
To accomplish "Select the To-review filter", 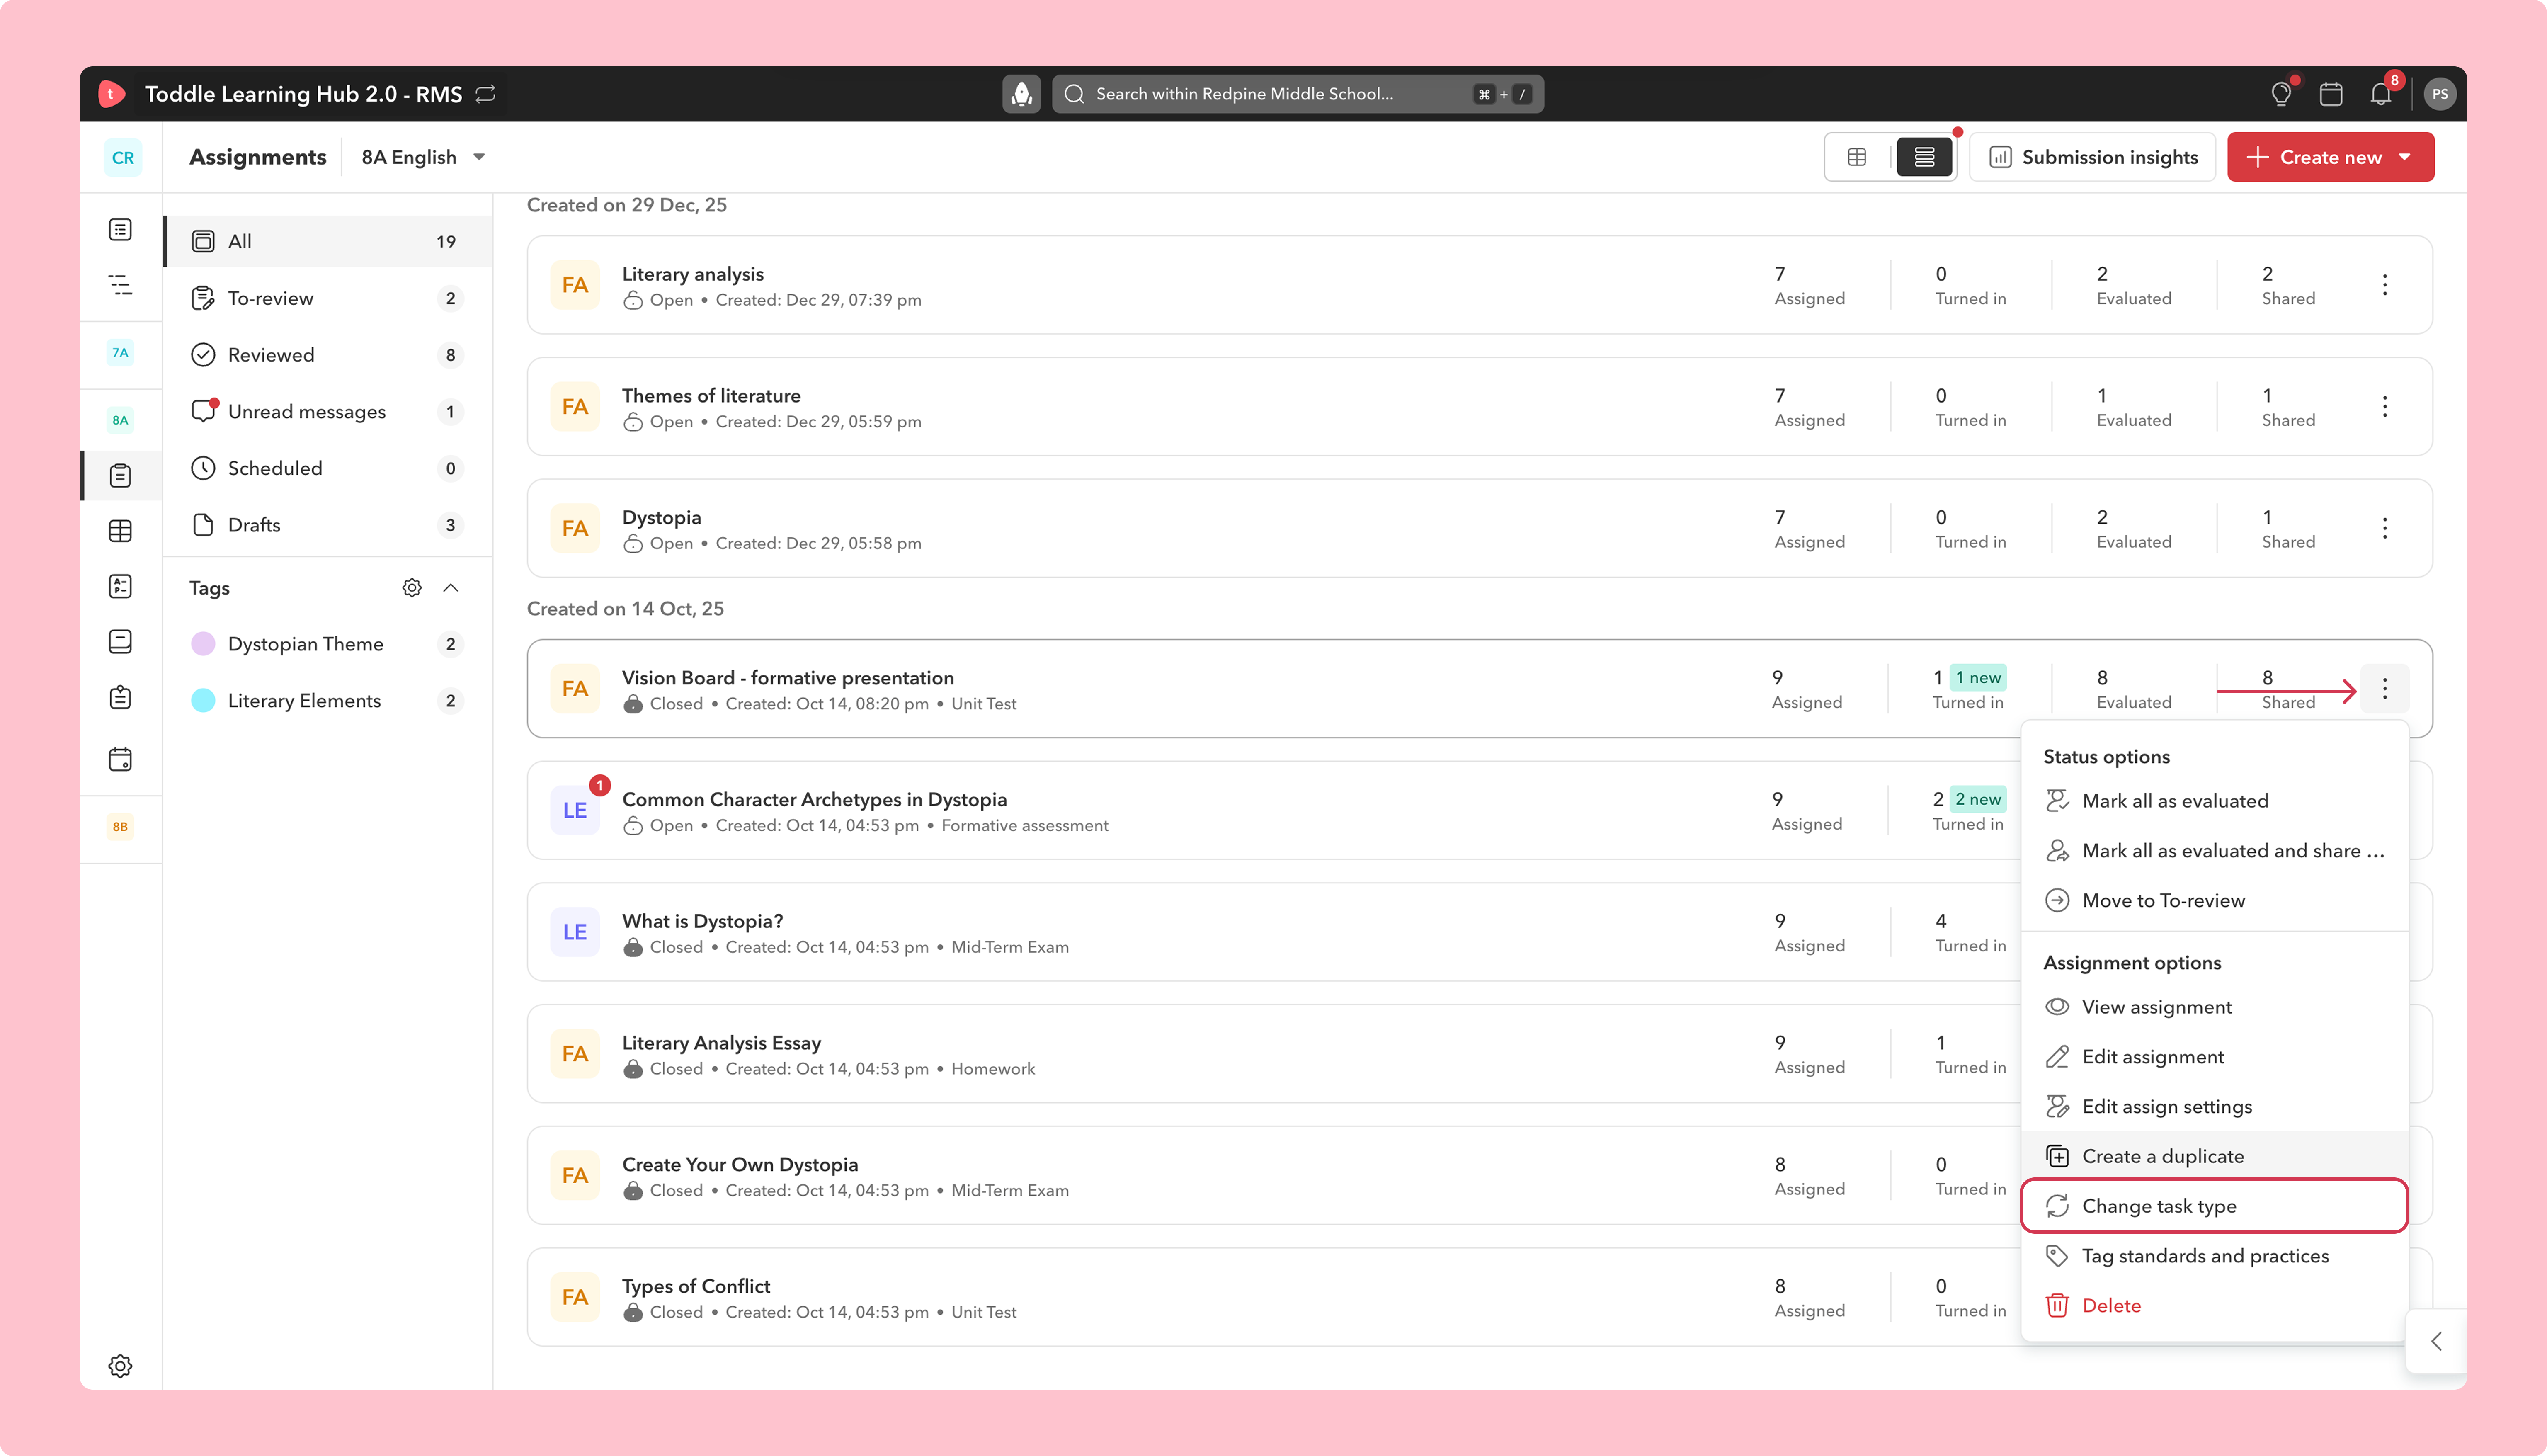I will (329, 298).
